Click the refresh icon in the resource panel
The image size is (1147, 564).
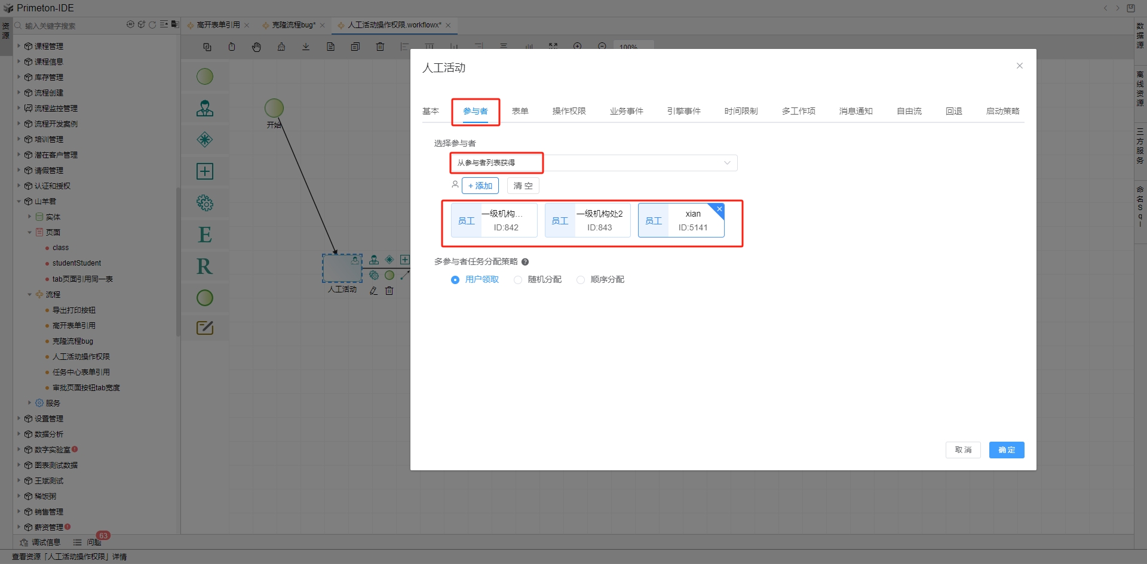tap(152, 24)
